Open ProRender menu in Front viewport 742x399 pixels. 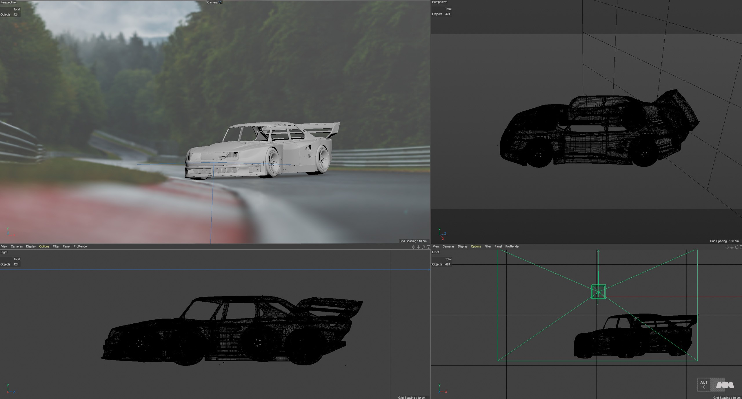click(512, 246)
